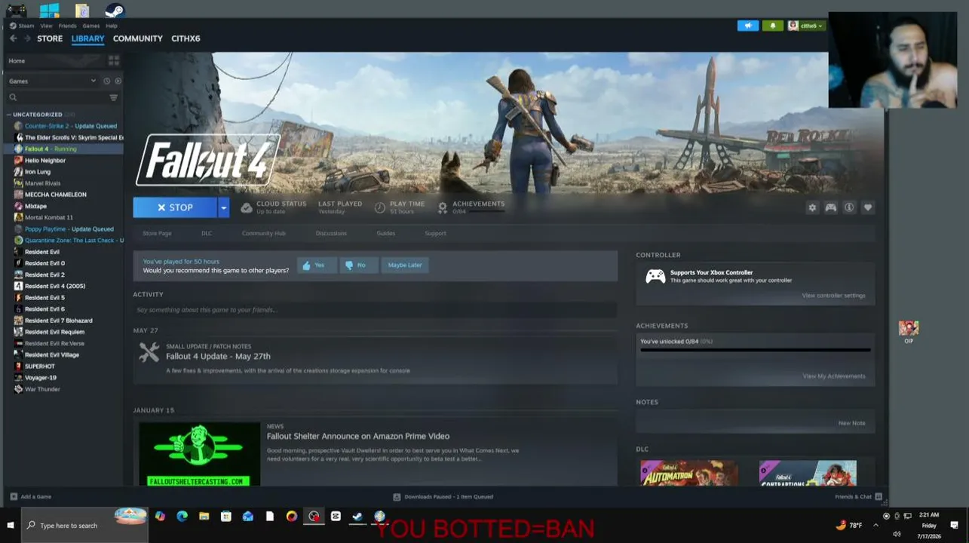Image resolution: width=969 pixels, height=543 pixels.
Task: Click the Add a Game plus icon
Action: point(14,496)
